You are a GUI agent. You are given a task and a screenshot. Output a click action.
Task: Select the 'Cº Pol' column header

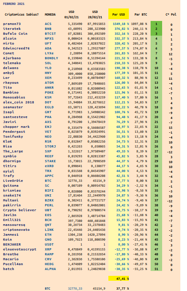point(171,14)
